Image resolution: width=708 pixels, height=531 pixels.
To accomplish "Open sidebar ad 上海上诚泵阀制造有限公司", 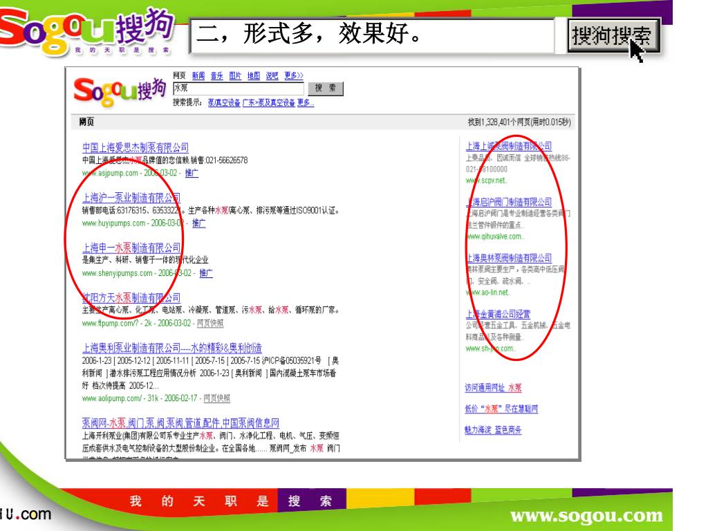I will pos(509,146).
